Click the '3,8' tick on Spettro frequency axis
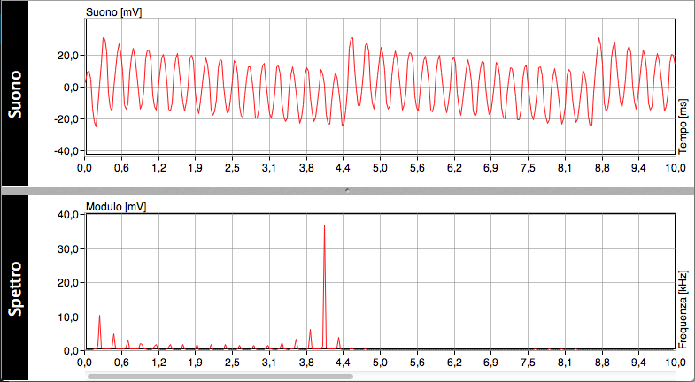 click(305, 363)
